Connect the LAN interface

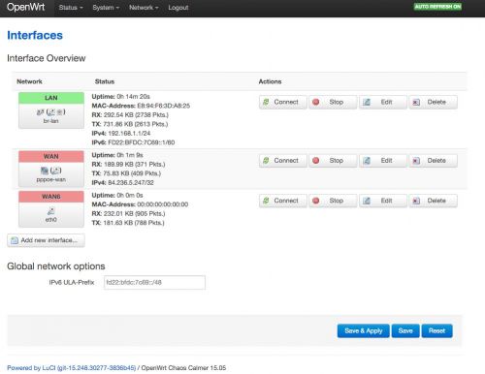point(283,102)
